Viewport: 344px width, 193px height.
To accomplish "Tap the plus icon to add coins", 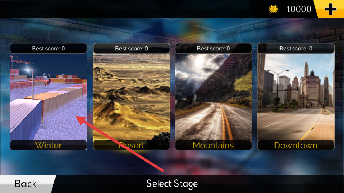I will pyautogui.click(x=330, y=9).
